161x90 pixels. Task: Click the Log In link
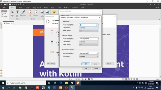(157, 7)
